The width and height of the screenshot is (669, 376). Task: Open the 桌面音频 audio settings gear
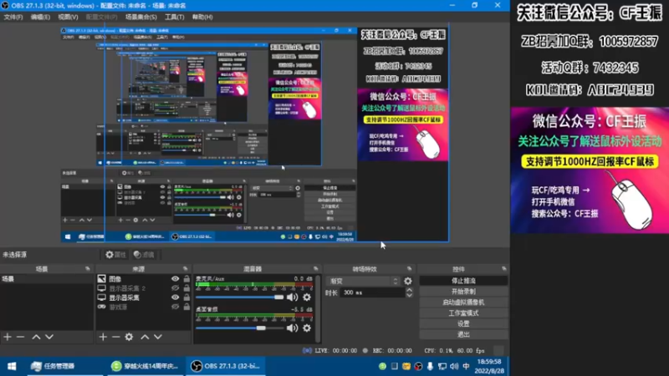coord(307,328)
